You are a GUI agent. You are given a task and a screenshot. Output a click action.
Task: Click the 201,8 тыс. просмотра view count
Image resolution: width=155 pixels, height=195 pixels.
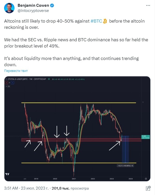tap(70, 188)
